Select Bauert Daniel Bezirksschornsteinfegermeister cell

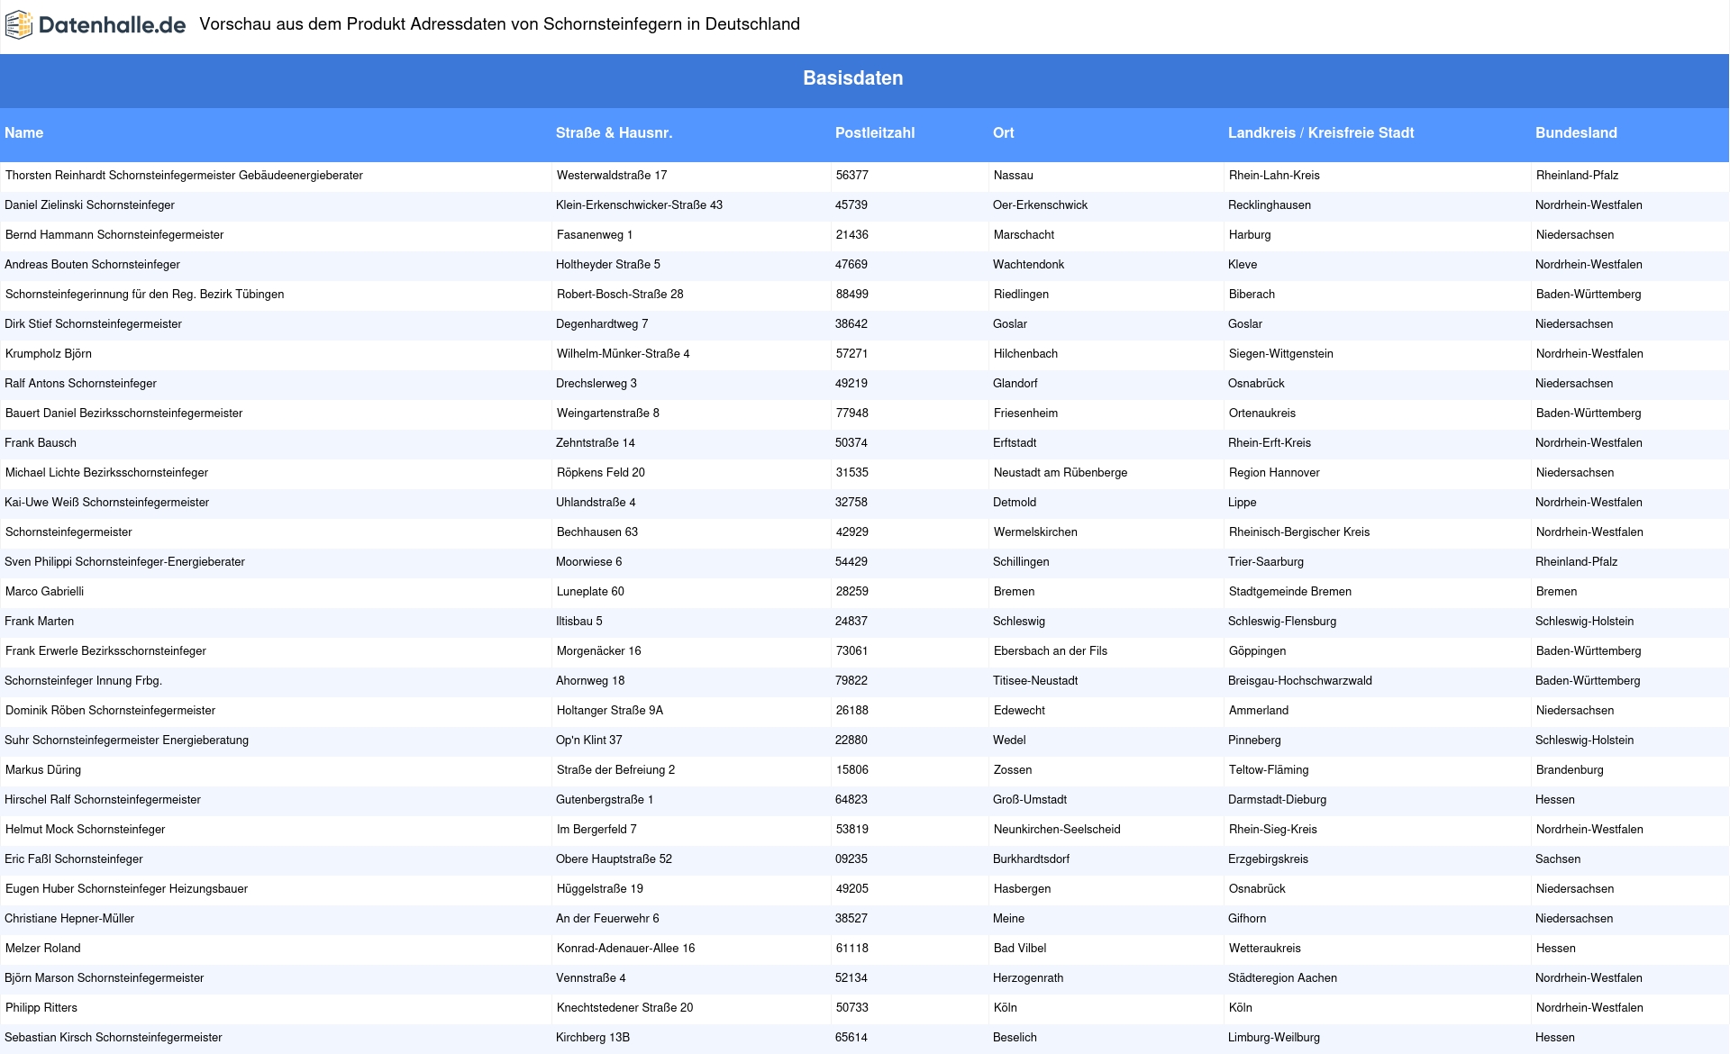[123, 413]
